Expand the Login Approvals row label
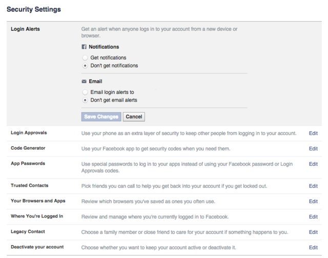Screen dimensions: 328x258 (29, 133)
